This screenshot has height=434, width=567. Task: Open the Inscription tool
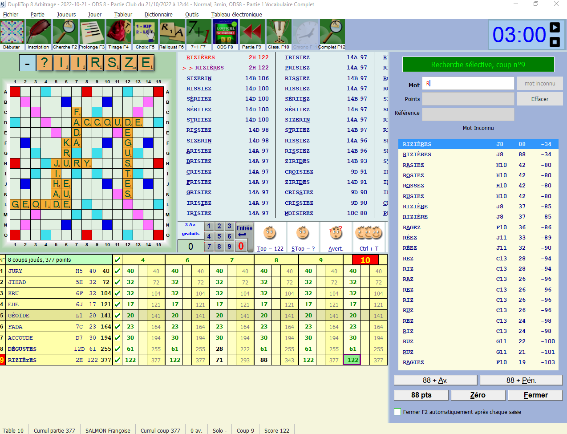coord(39,34)
